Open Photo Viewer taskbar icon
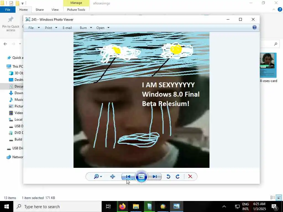The image size is (283, 212). [x=176, y=206]
